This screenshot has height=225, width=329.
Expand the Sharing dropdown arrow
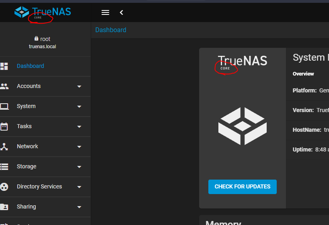(x=79, y=207)
